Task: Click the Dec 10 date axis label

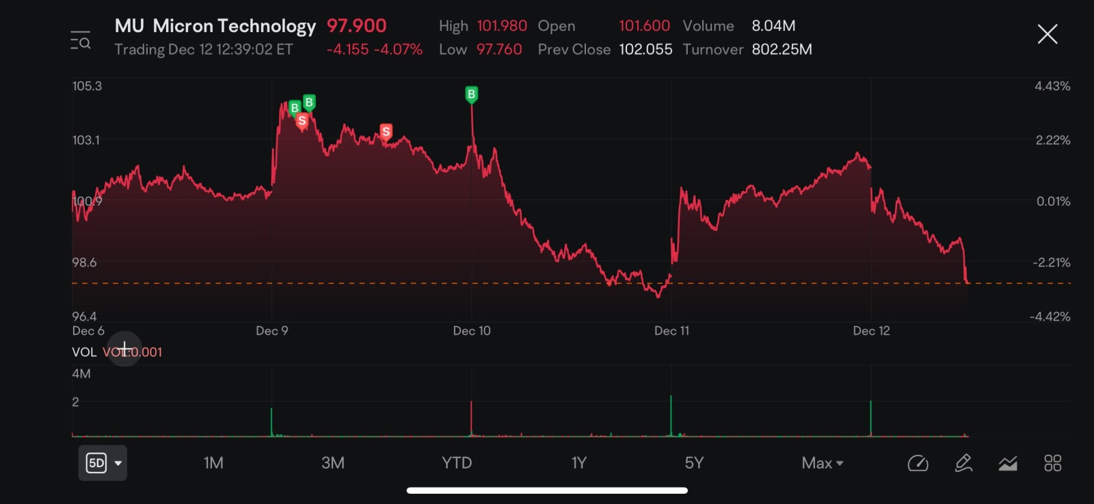Action: 472,331
